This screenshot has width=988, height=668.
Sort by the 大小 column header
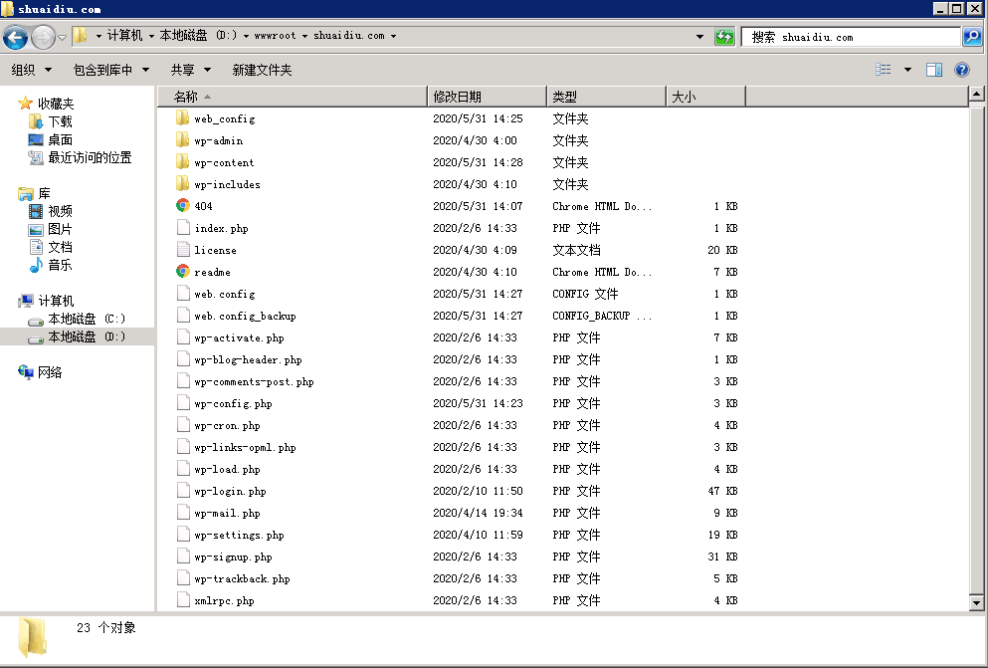[x=705, y=97]
